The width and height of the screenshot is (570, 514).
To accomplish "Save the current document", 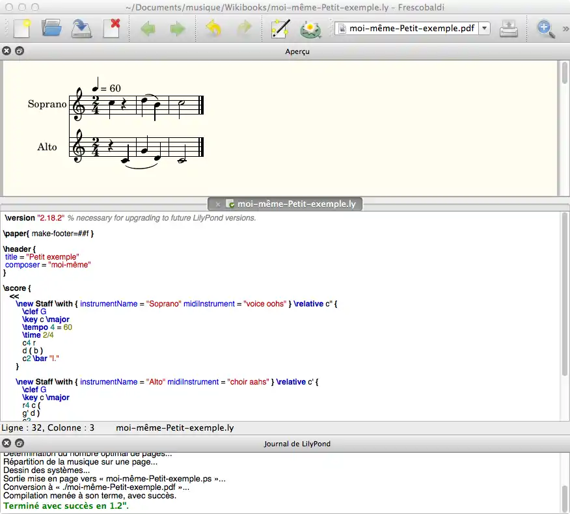I will point(81,29).
